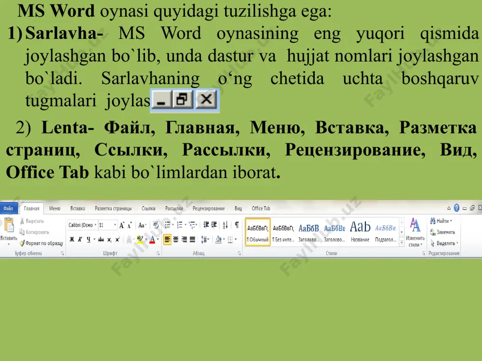
Task: Toggle bold Ж formatting
Action: 72,239
